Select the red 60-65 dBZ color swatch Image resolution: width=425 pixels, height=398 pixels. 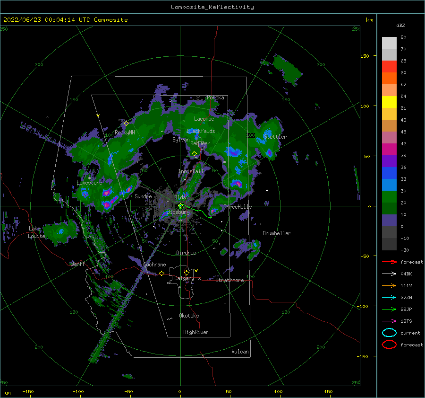coord(389,67)
